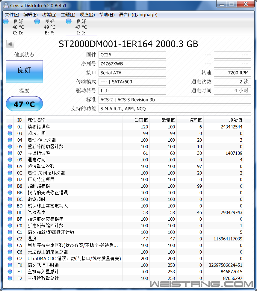Click the drive letter field I: J:
The height and width of the screenshot is (291, 257).
pos(132,91)
